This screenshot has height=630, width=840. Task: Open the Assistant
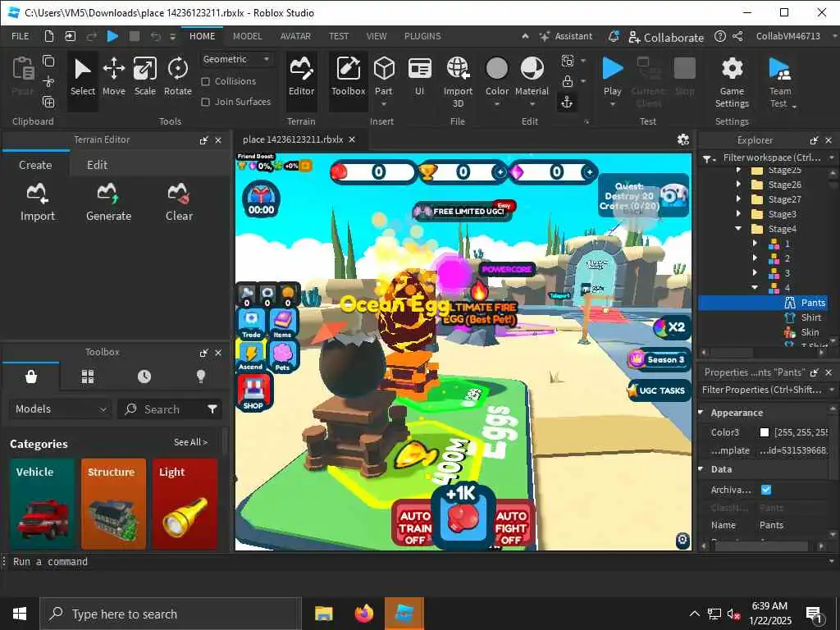click(566, 36)
